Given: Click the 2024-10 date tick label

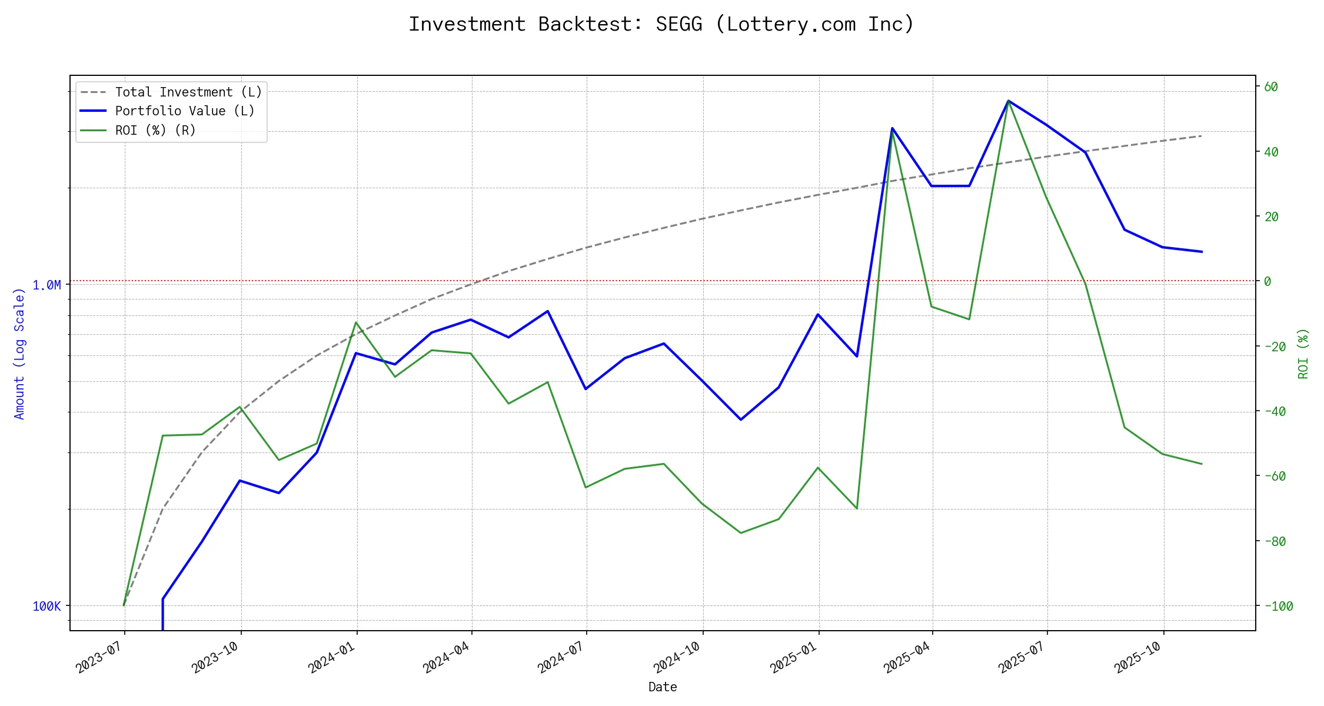Looking at the screenshot, I should tap(677, 657).
